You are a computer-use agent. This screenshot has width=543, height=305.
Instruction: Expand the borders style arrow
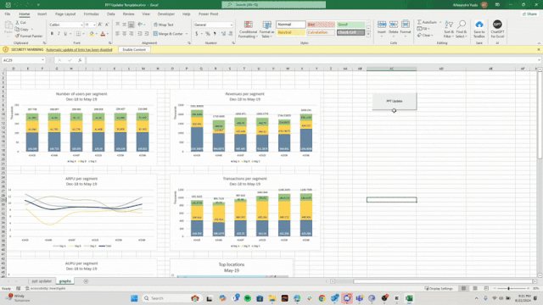83,34
